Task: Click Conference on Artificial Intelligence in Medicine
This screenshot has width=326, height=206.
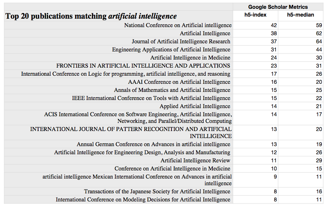Action: tap(172, 169)
